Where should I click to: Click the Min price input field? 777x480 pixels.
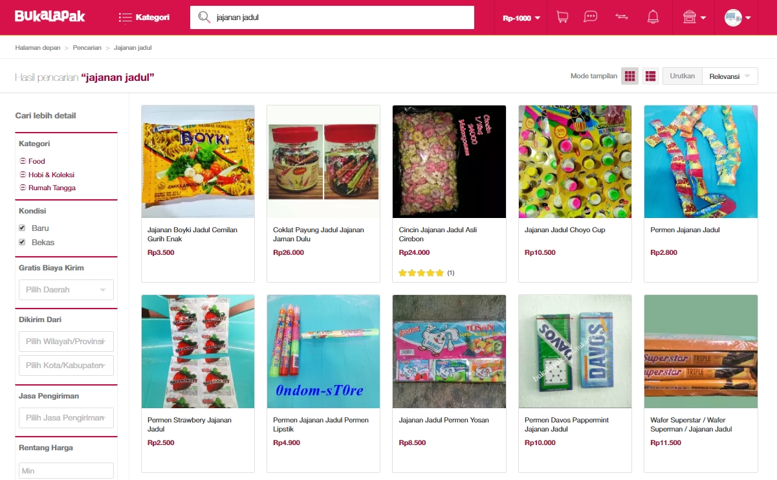pyautogui.click(x=66, y=471)
